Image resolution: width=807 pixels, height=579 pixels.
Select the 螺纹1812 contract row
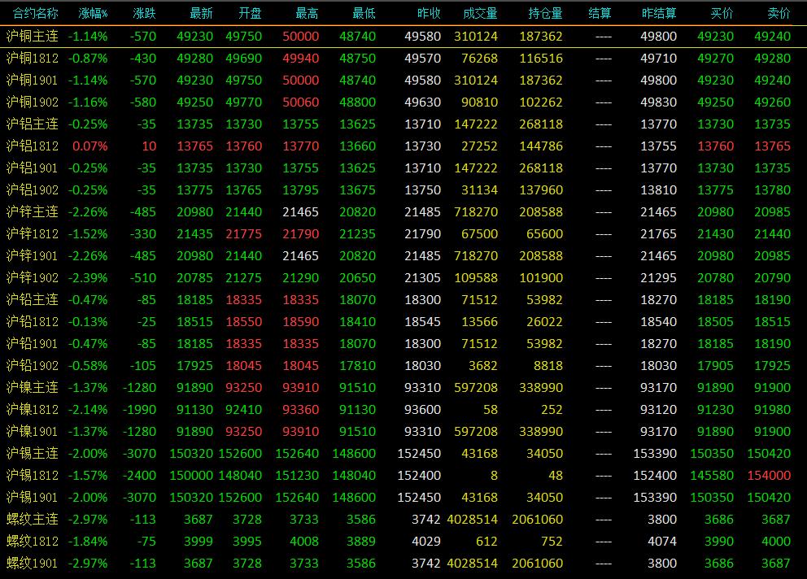coord(403,542)
